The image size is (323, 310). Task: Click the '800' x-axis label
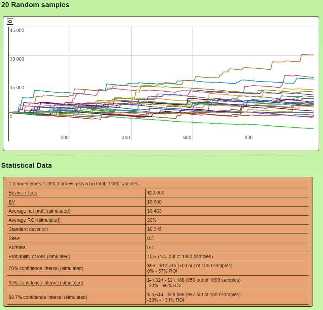(x=249, y=137)
